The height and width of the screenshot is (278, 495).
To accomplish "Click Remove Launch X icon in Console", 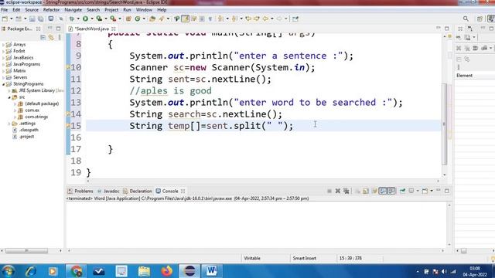I will pos(337,191).
